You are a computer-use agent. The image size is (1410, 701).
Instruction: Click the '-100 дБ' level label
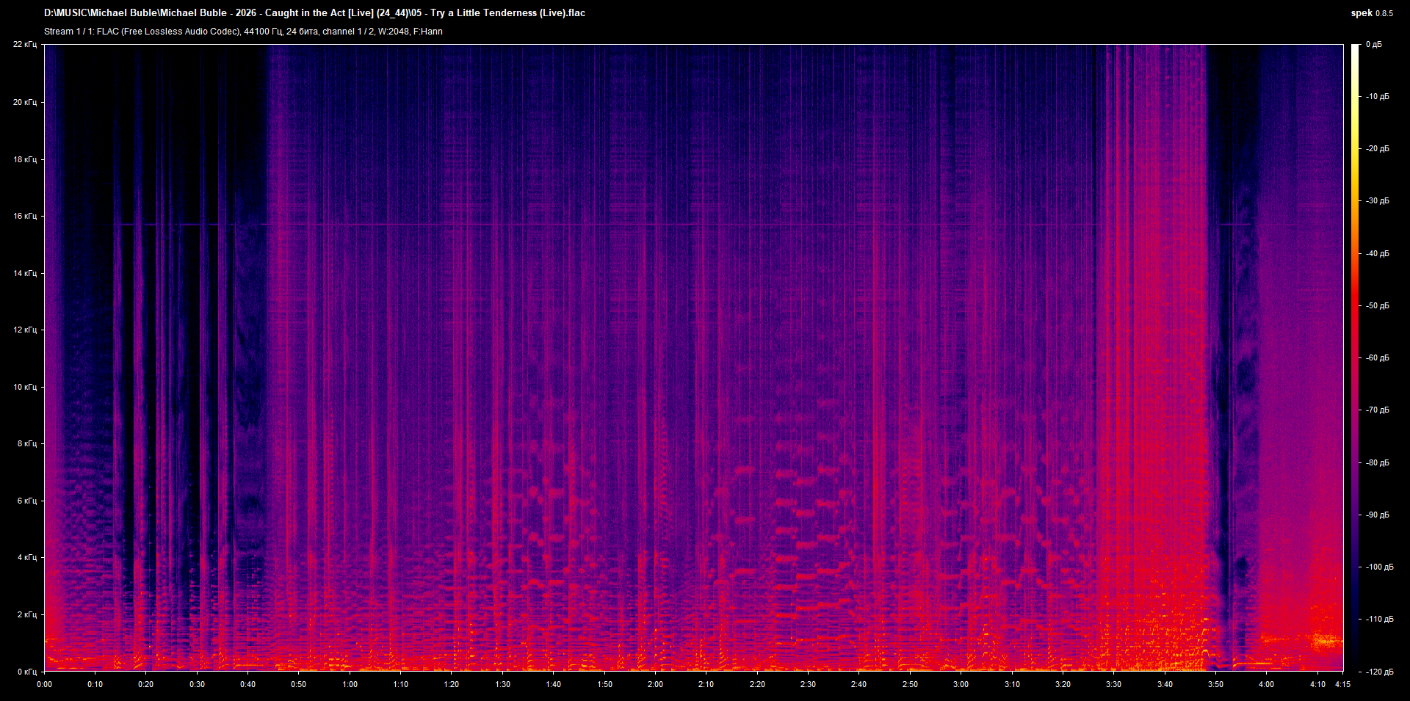click(x=1379, y=567)
